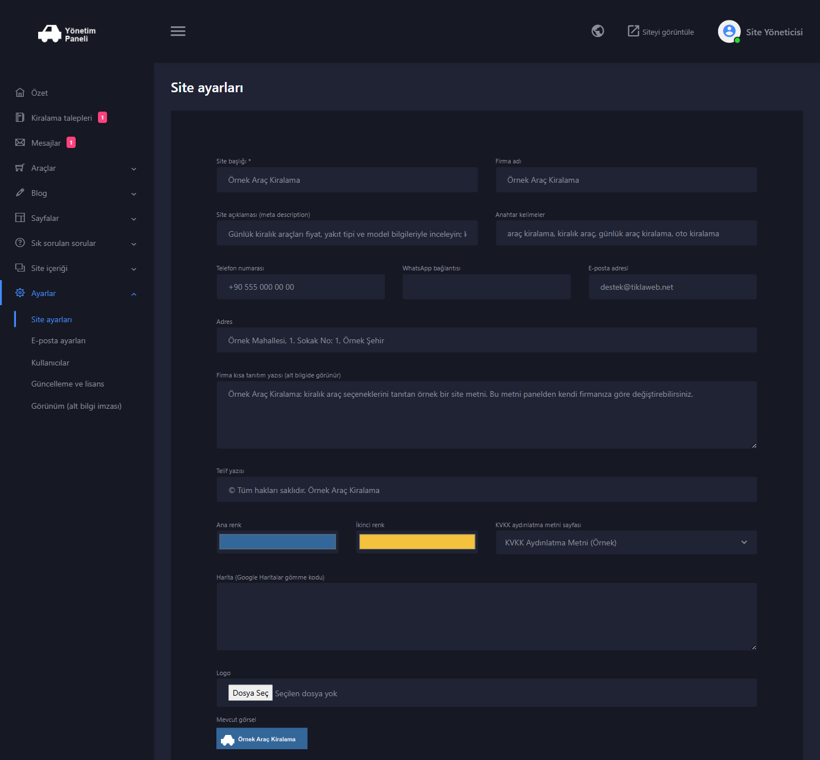Go to Güncelleme ve lisans page
This screenshot has width=820, height=760.
pos(68,384)
